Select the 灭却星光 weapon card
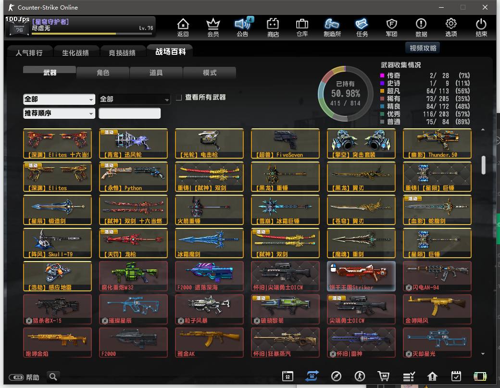Image resolution: width=500 pixels, height=388 pixels. pyautogui.click(x=437, y=342)
